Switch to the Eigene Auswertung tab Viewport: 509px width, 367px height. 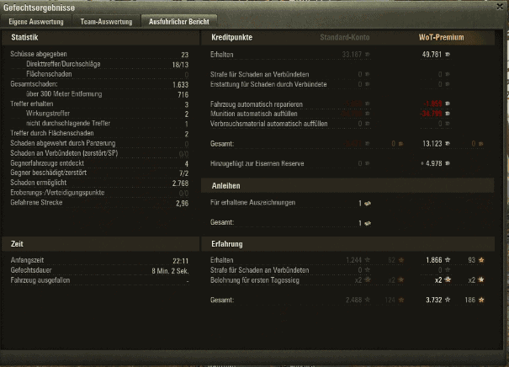coord(36,22)
